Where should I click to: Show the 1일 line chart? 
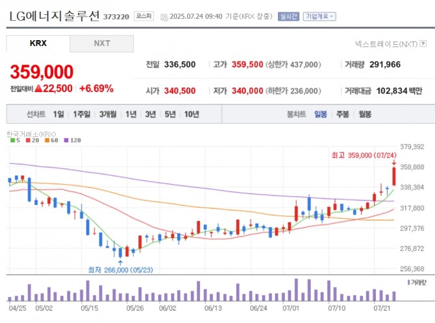(x=58, y=114)
